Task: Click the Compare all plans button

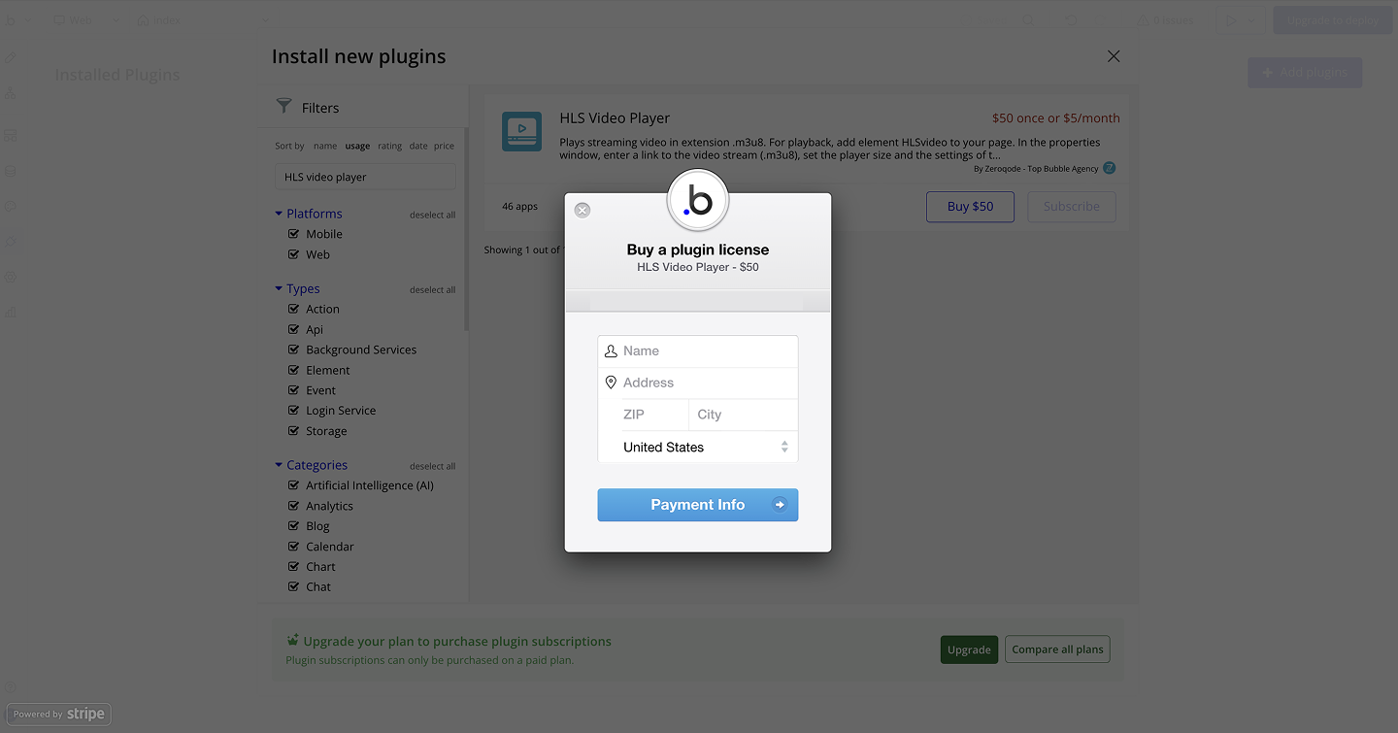Action: pos(1057,650)
